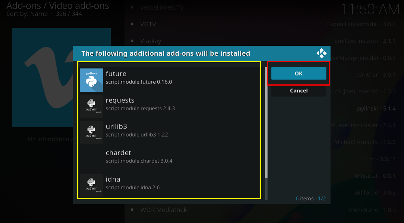Click the Add-ons / Video add-ons heading
The height and width of the screenshot is (223, 404).
click(x=58, y=5)
